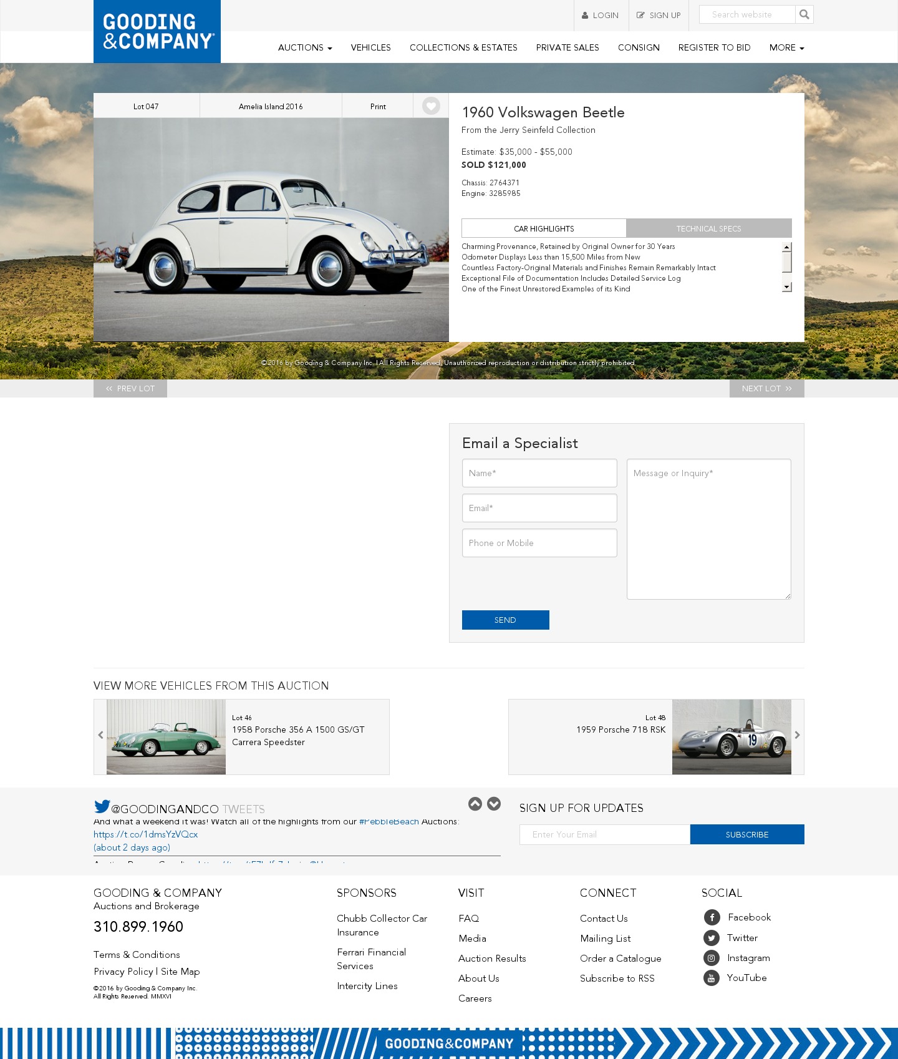Image resolution: width=898 pixels, height=1059 pixels.
Task: Go to previous vehicle in carousel
Action: pos(100,735)
